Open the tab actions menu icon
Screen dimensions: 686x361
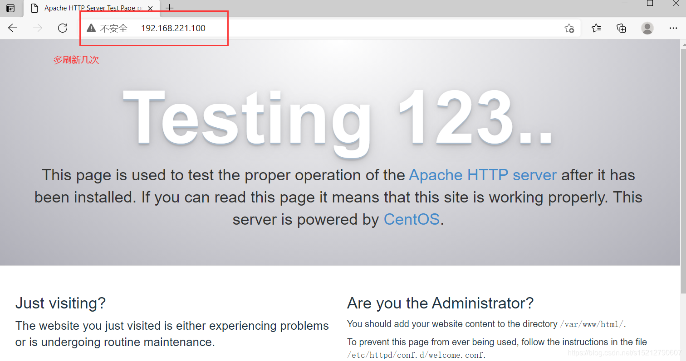10,8
